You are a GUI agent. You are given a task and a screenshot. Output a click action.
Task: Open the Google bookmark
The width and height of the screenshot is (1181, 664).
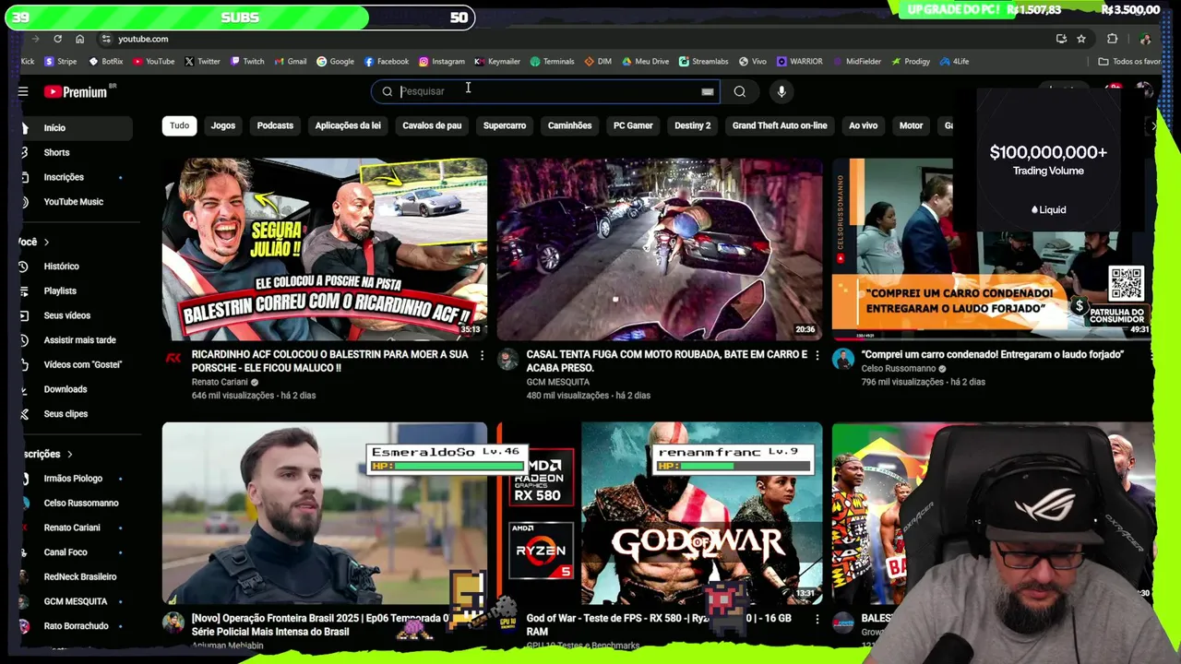[x=335, y=62]
